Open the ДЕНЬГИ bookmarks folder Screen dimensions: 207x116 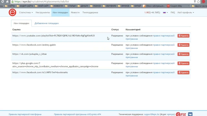pos(83,6)
